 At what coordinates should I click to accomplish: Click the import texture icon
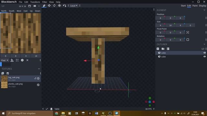coord(3,73)
